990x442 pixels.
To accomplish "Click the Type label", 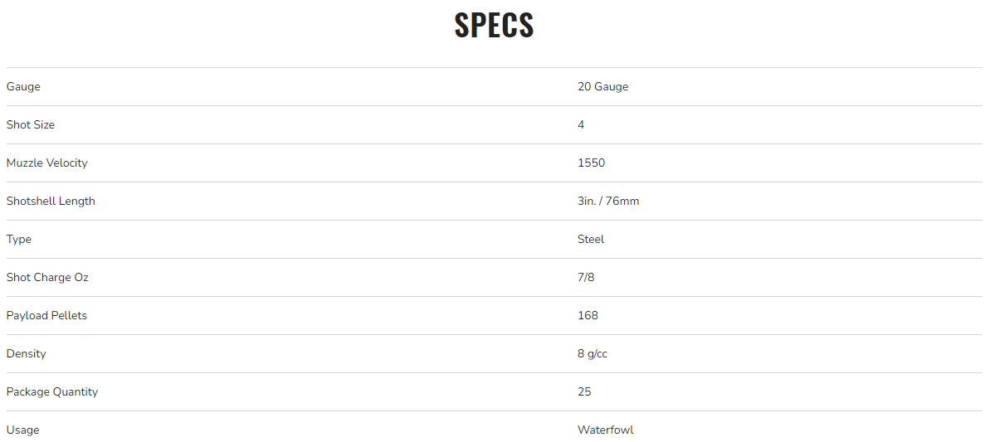I will 19,240.
